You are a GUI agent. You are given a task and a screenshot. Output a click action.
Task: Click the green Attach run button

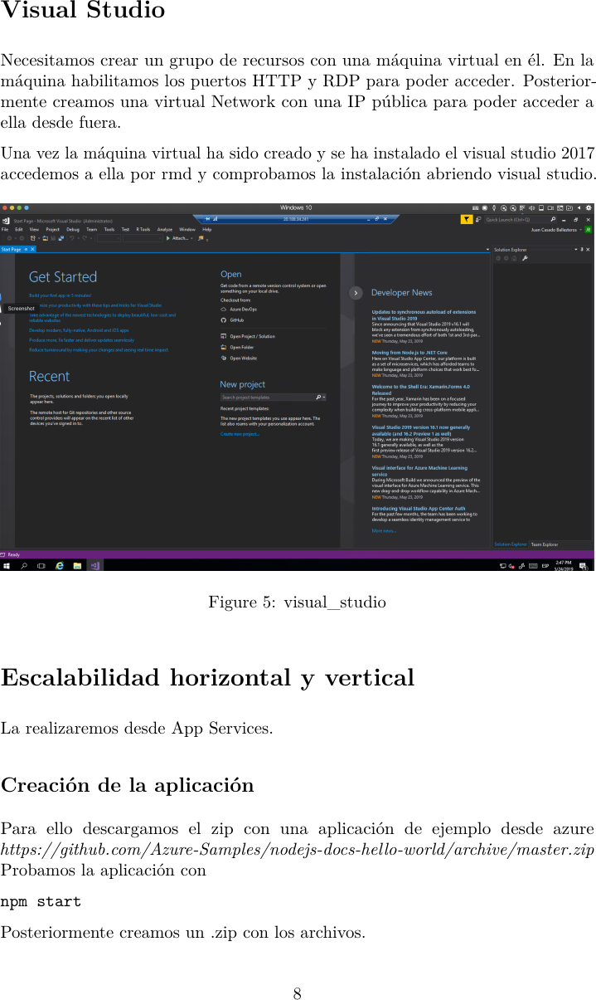[x=179, y=238]
